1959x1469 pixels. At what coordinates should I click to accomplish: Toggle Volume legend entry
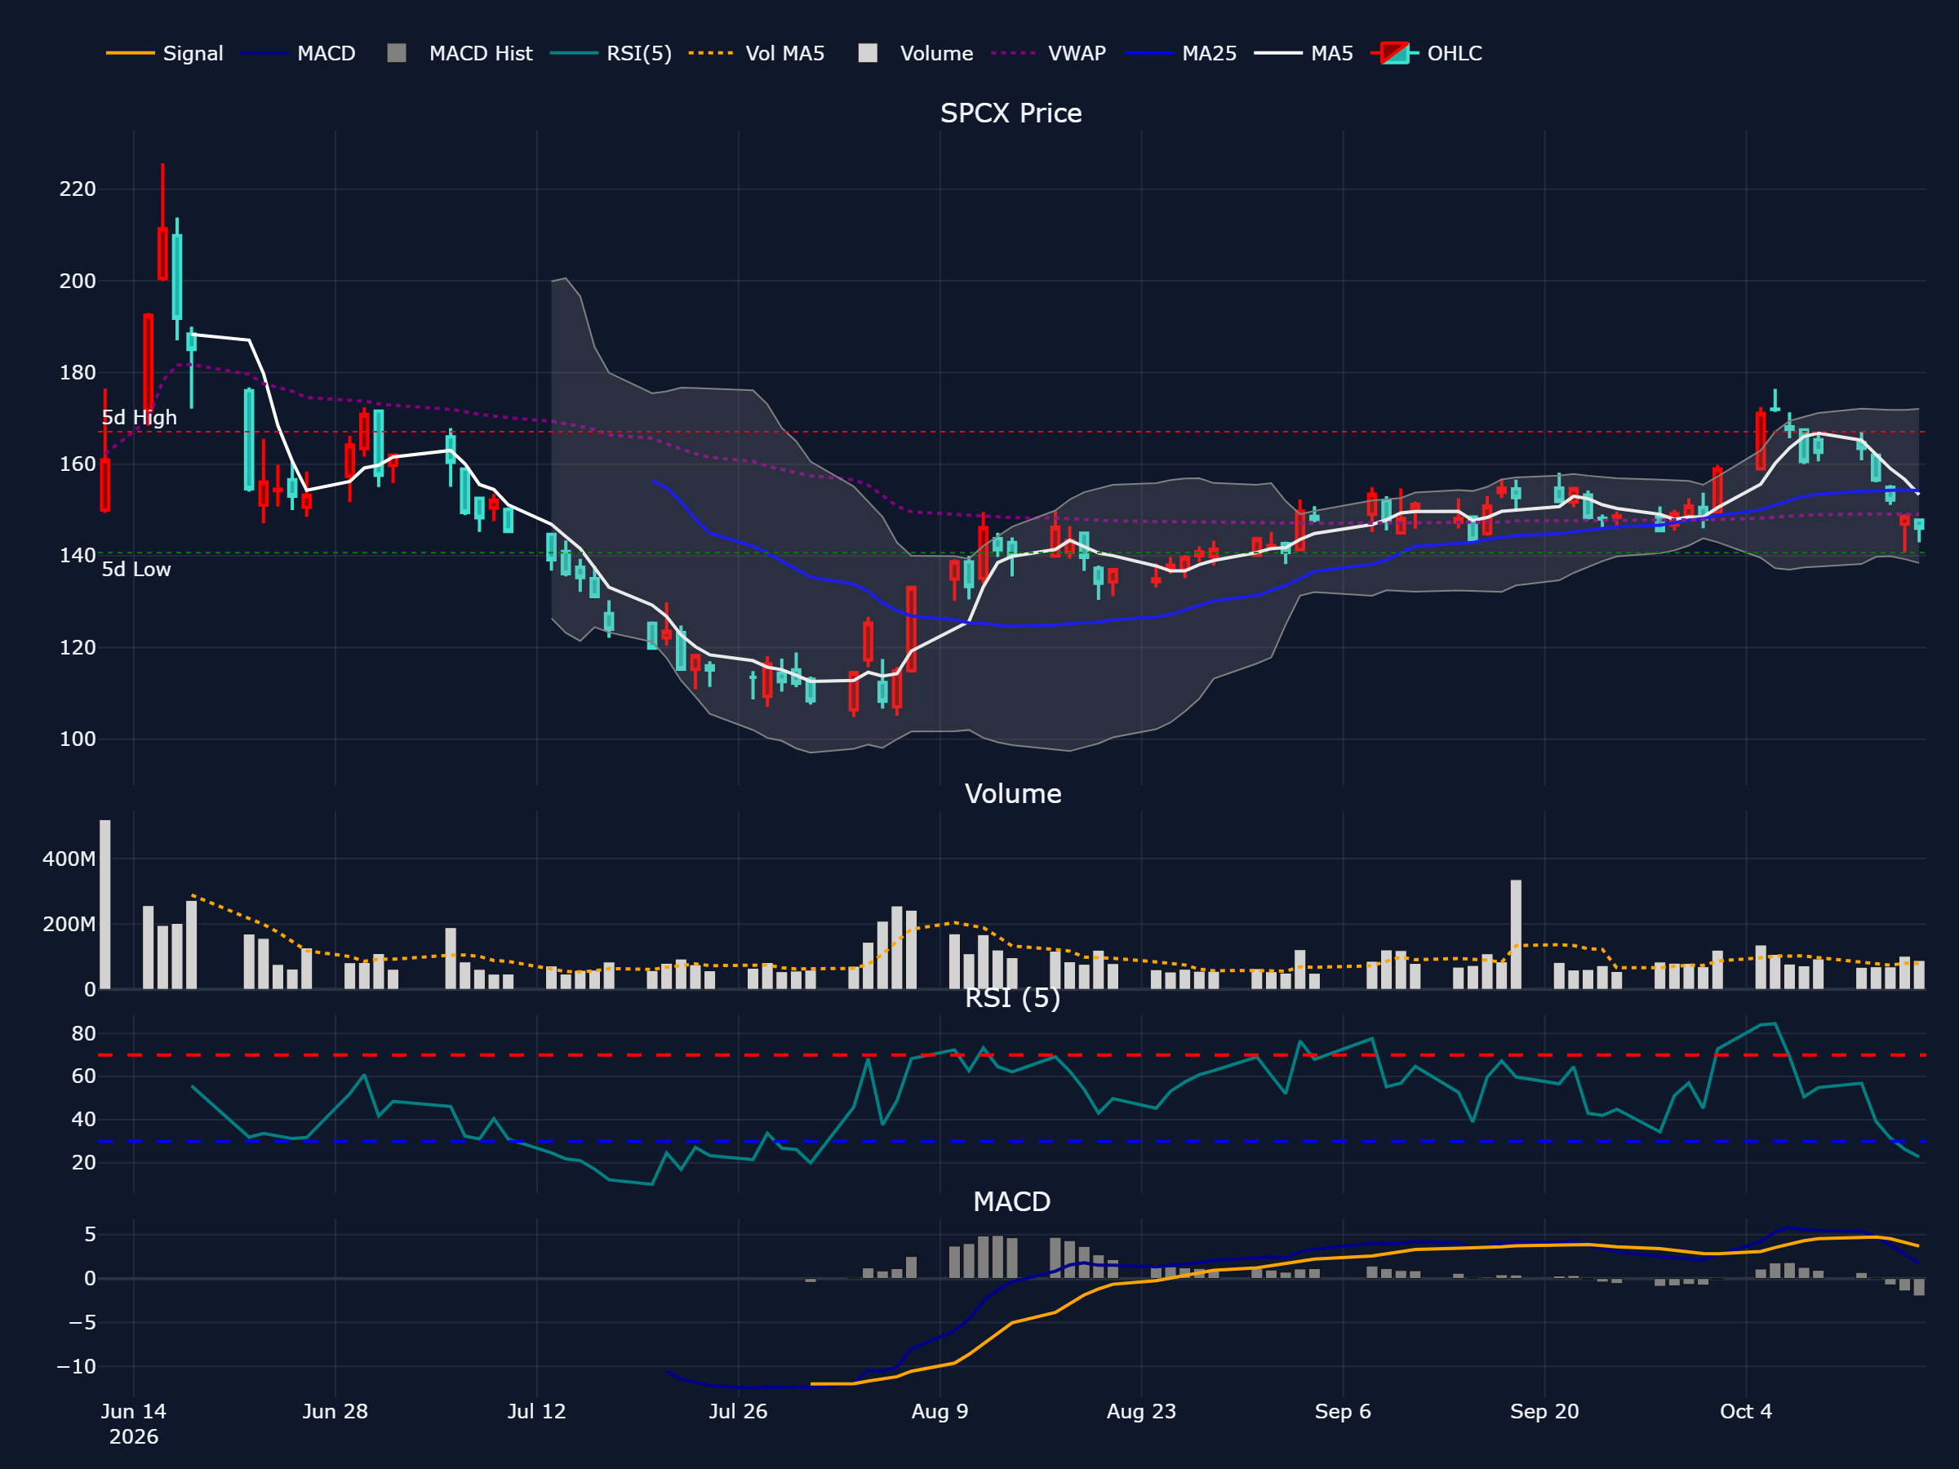click(916, 53)
